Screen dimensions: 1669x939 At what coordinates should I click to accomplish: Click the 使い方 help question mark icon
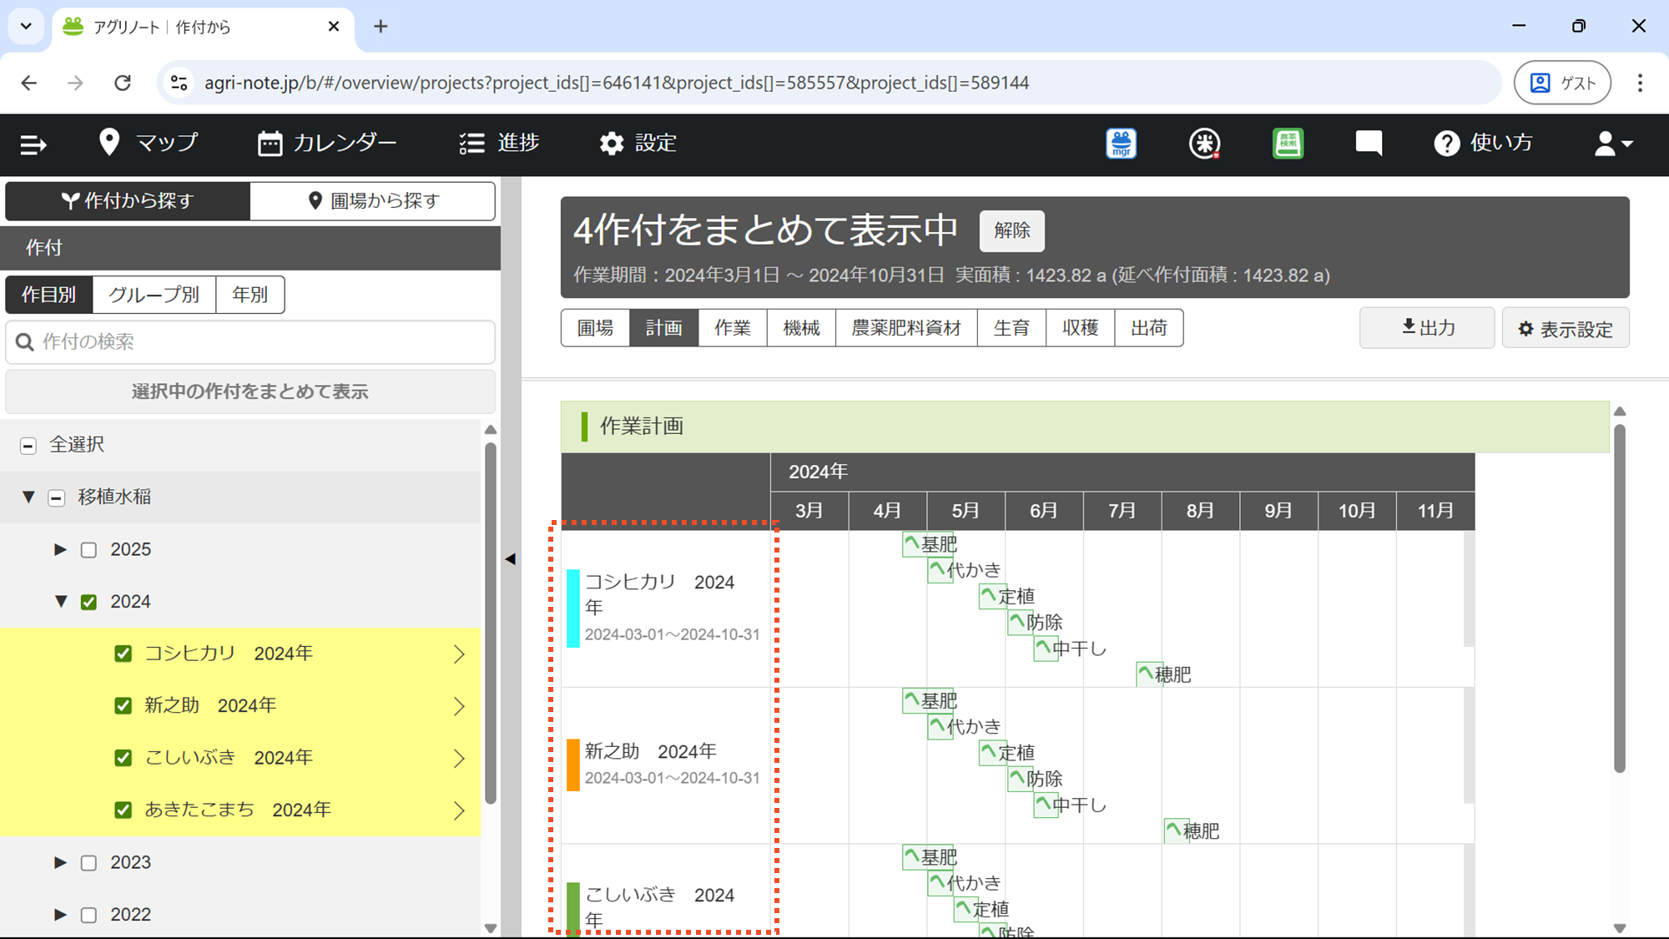1446,144
